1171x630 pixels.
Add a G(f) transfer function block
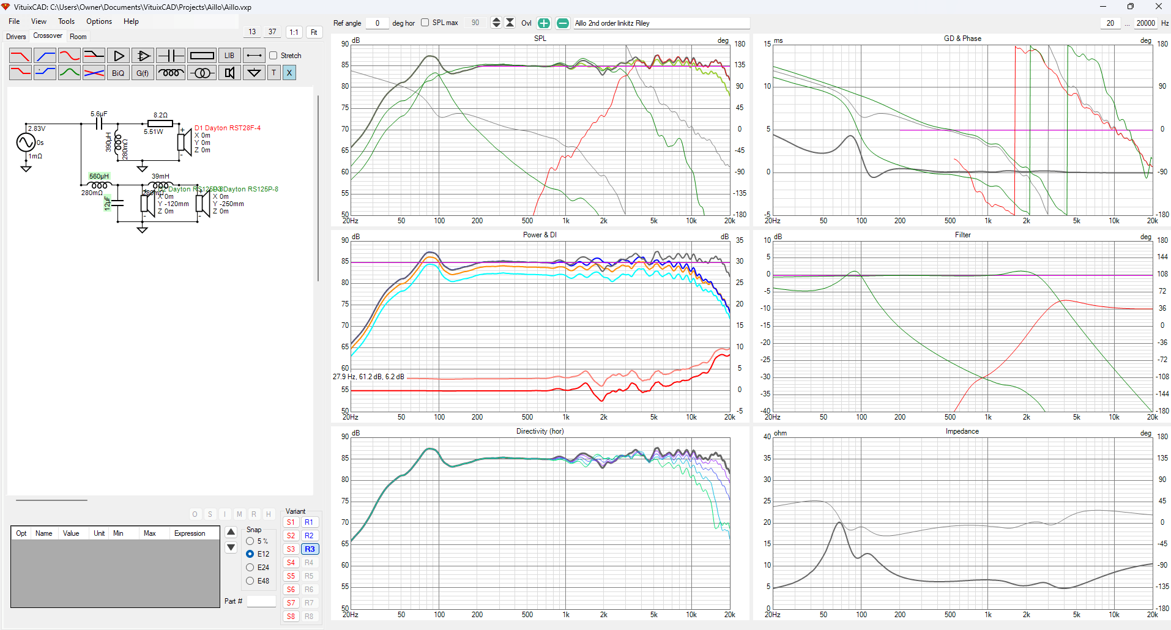click(143, 73)
